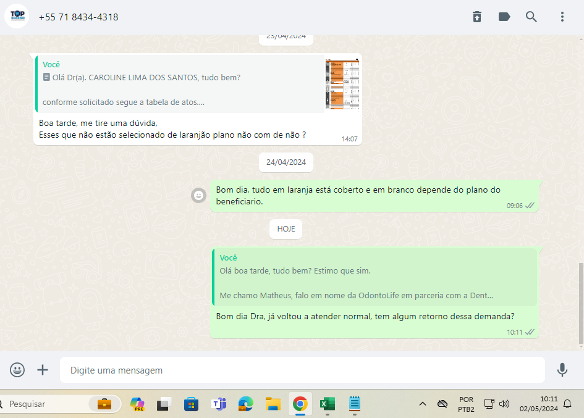Switch to Google Chrome in the taskbar

[x=300, y=404]
